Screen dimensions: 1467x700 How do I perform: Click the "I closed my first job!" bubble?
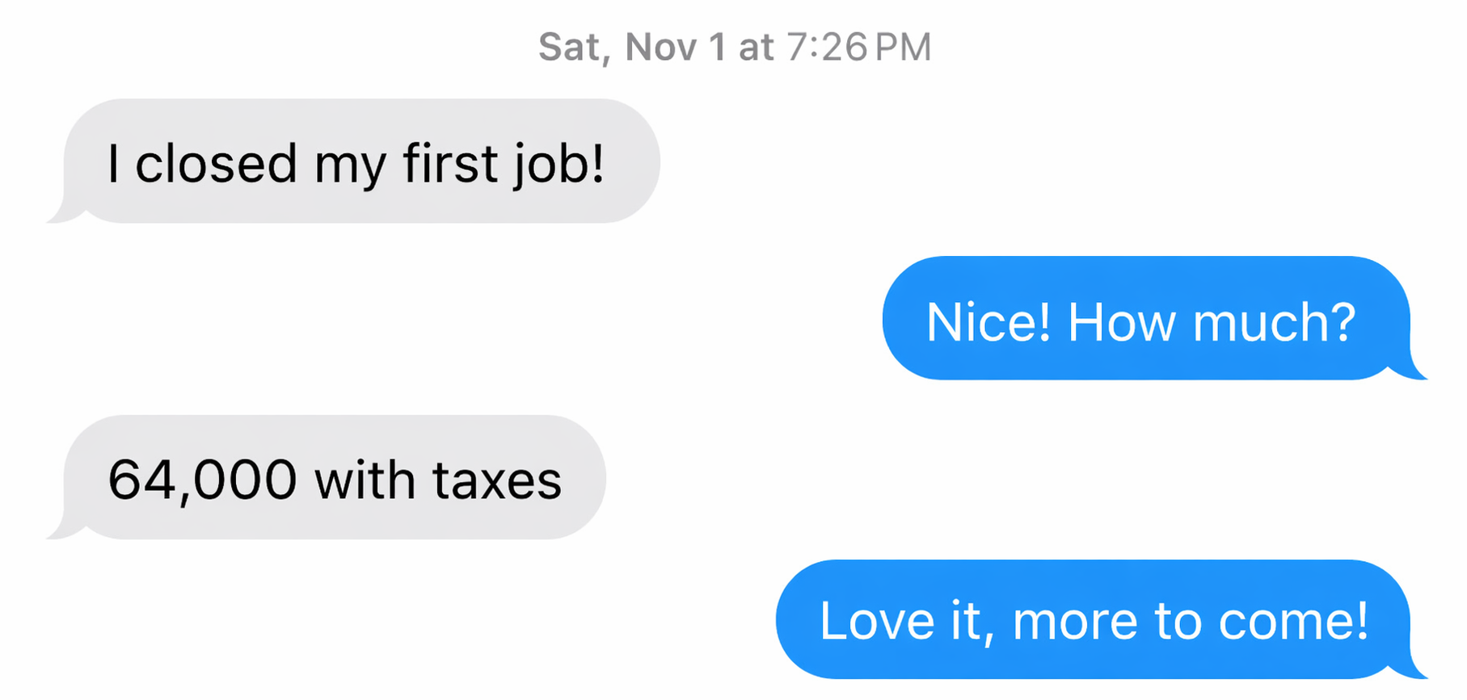click(361, 161)
